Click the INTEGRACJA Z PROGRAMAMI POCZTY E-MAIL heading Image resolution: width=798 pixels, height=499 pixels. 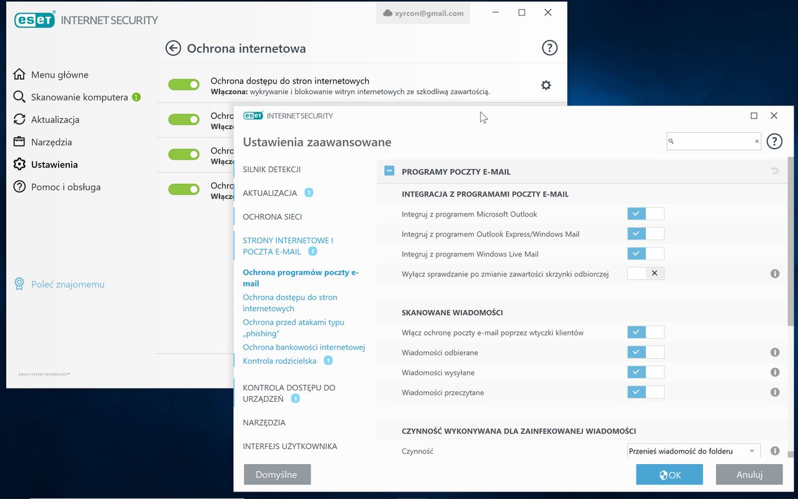tap(485, 194)
